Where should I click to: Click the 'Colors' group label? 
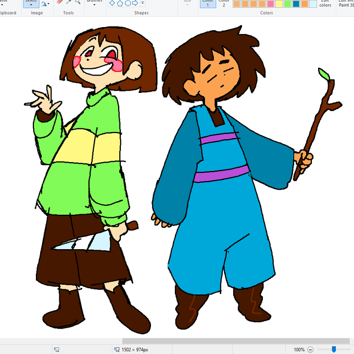(267, 13)
